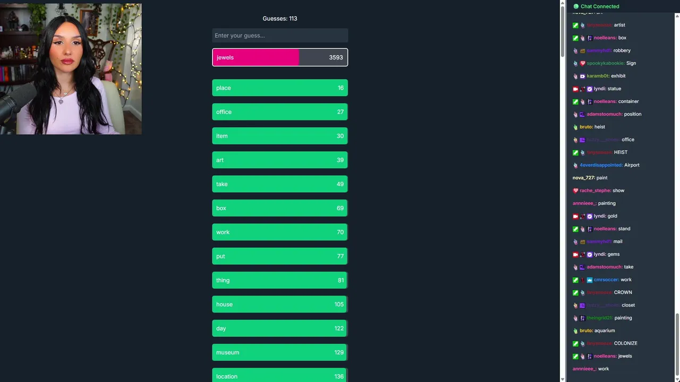This screenshot has height=382, width=680.
Task: Click the museum guess row
Action: [x=280, y=352]
